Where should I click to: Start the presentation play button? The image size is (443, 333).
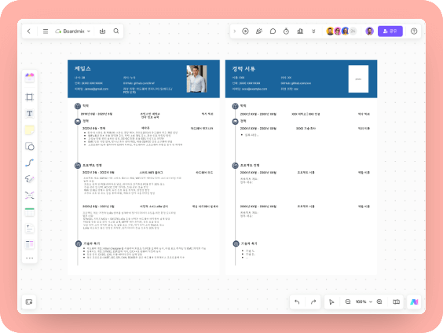point(245,31)
